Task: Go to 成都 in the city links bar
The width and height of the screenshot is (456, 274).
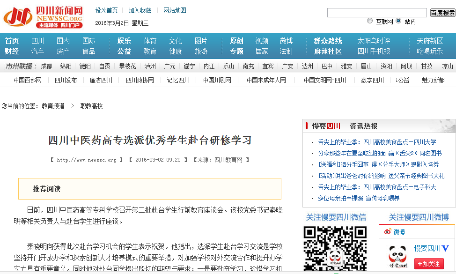Action: click(46, 66)
